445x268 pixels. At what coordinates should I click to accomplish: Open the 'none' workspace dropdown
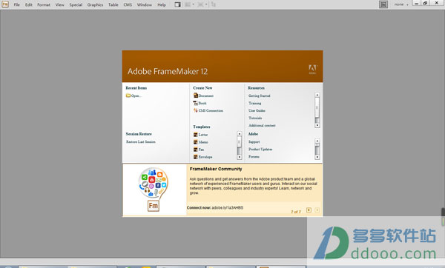401,4
